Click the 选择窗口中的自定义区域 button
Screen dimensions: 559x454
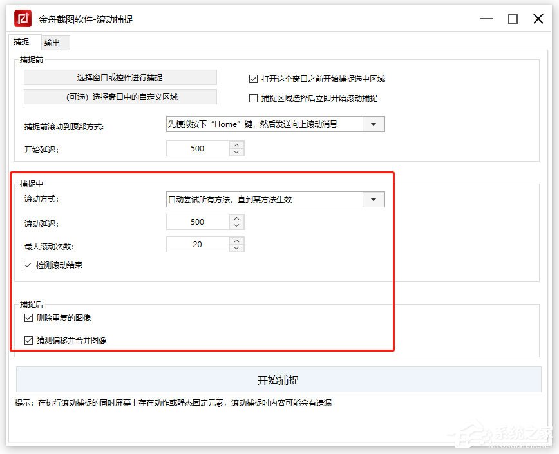(120, 97)
